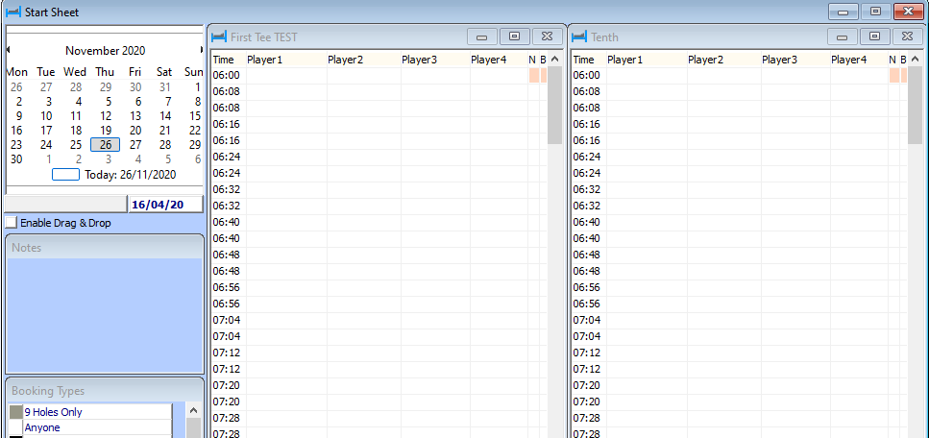929x438 pixels.
Task: Select November 26 in calendar
Action: pos(106,145)
